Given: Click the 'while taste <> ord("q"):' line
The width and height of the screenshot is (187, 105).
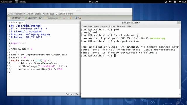Looking at the screenshot, I should 30,60.
